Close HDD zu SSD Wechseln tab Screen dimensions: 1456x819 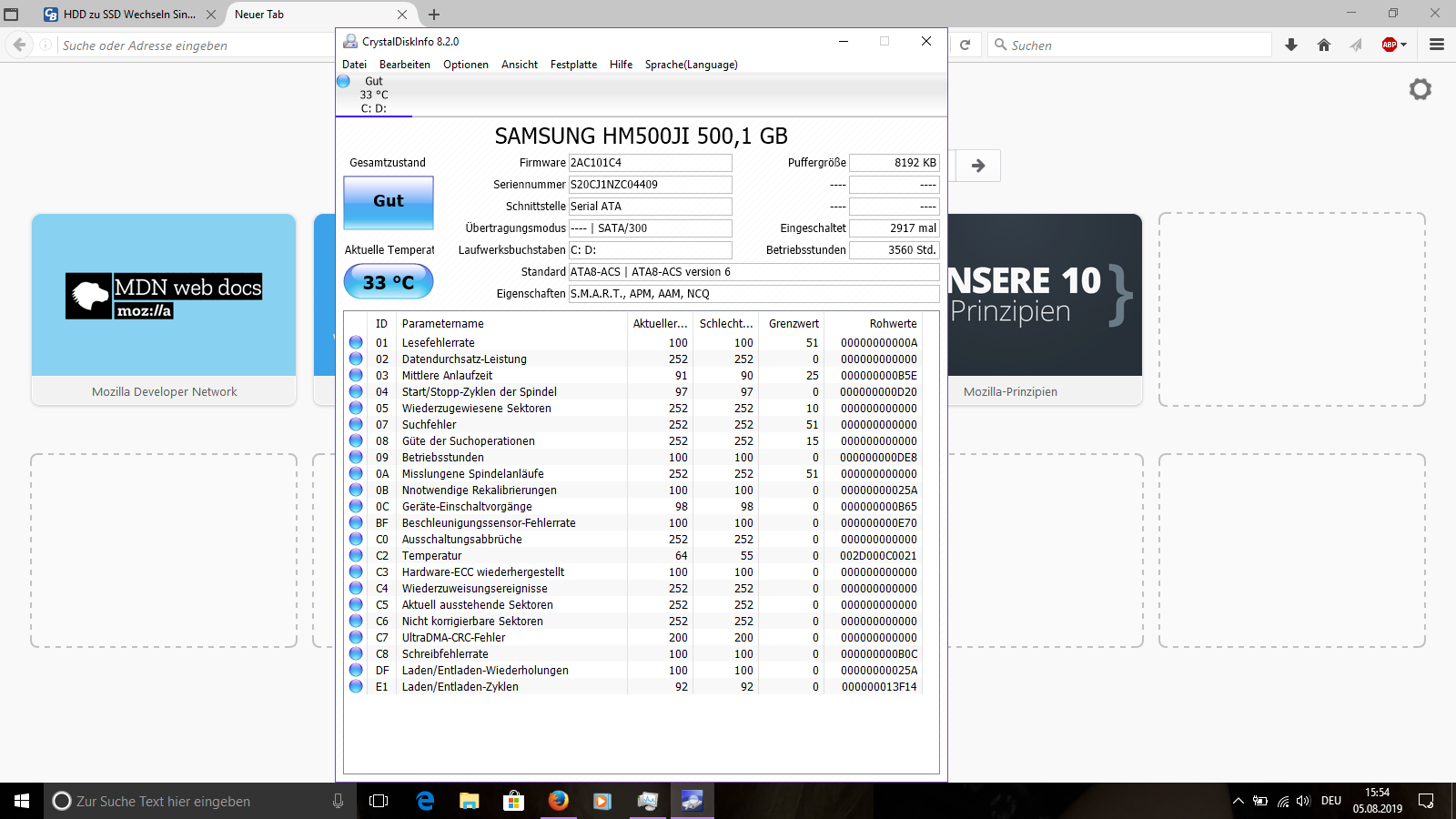(211, 15)
